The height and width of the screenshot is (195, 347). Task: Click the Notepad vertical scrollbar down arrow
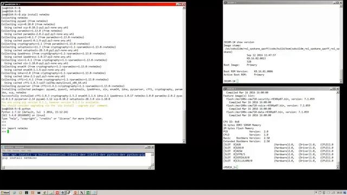click(152, 164)
